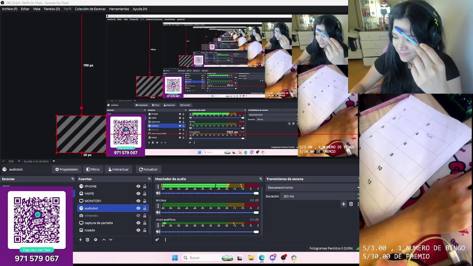Image resolution: width=473 pixels, height=266 pixels.
Task: Unlock the audiobot source lock
Action: [x=144, y=208]
